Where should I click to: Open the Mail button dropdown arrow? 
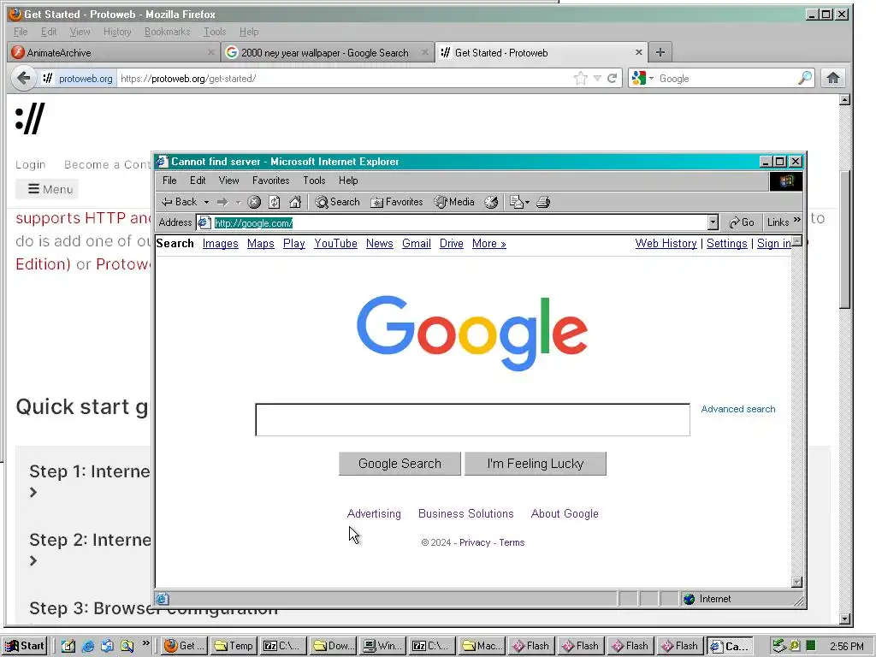527,202
